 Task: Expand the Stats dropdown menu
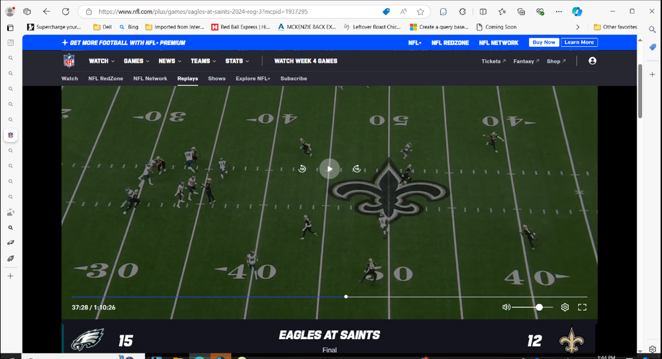click(x=237, y=61)
